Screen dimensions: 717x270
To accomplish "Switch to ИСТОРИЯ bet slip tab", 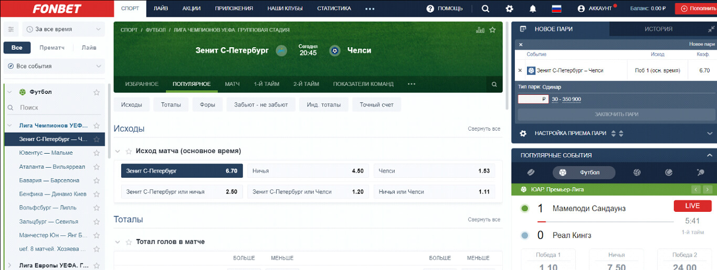I will 658,29.
